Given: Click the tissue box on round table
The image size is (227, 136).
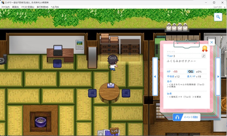Looking at the screenshot, I should [x=110, y=85].
